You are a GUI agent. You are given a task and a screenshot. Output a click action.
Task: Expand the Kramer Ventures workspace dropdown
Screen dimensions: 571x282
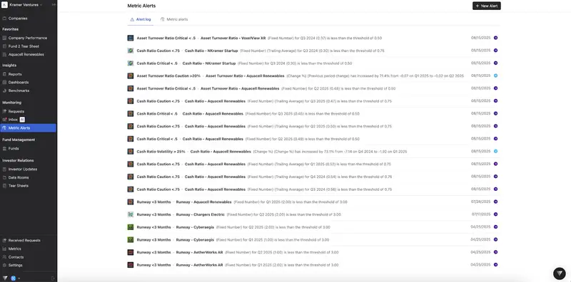click(x=23, y=5)
